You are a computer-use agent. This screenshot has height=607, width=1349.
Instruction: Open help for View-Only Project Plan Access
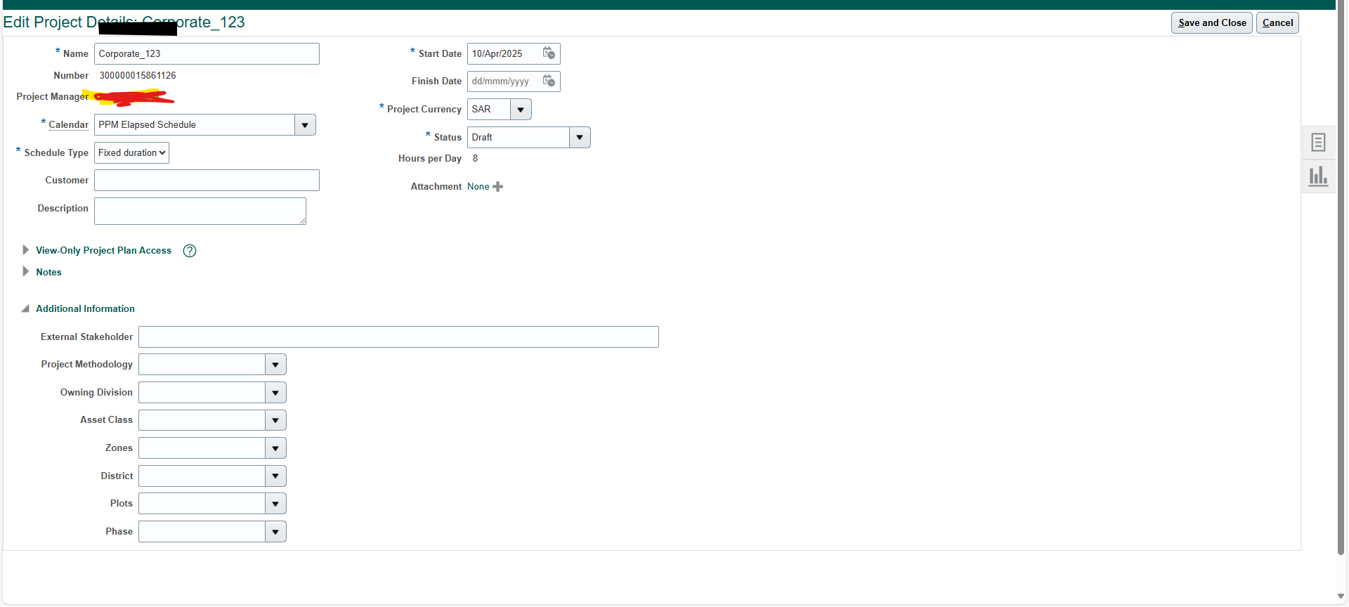tap(190, 251)
